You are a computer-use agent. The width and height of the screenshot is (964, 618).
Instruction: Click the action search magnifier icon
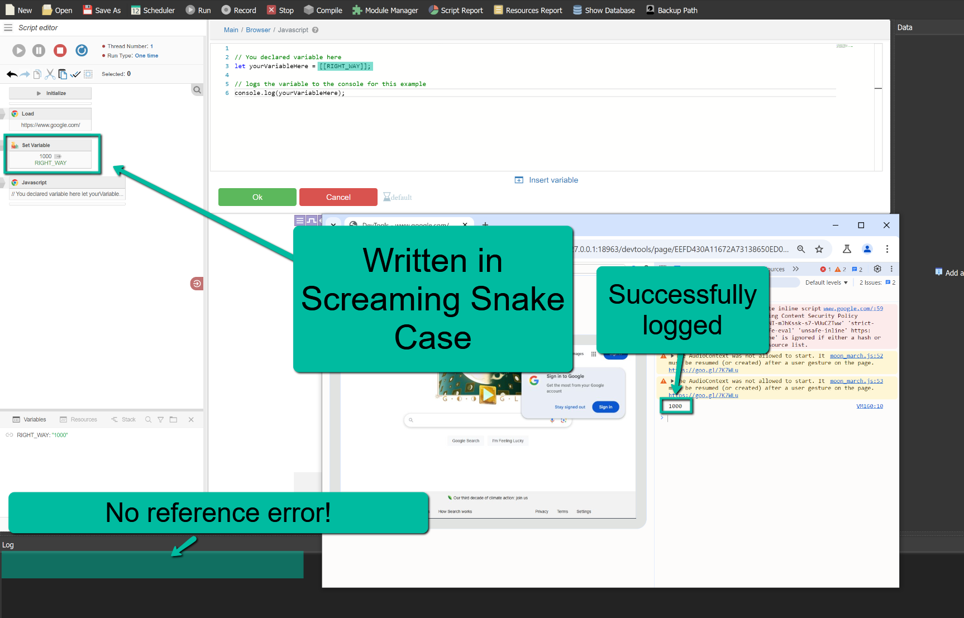197,90
